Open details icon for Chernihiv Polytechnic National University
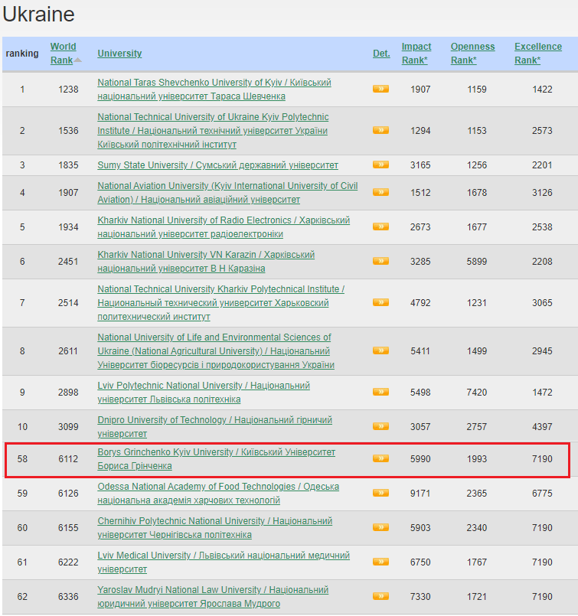The width and height of the screenshot is (578, 616). [380, 527]
